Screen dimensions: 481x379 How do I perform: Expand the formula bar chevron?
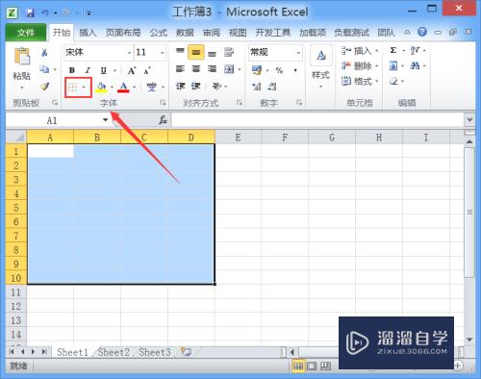click(469, 119)
